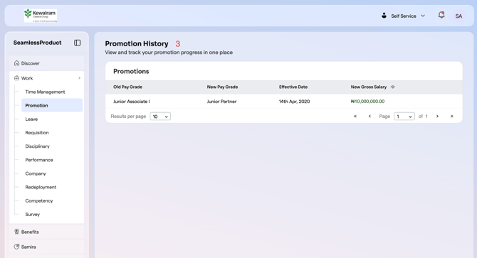Open the Competency menu item
This screenshot has height=258, width=477.
coord(39,200)
